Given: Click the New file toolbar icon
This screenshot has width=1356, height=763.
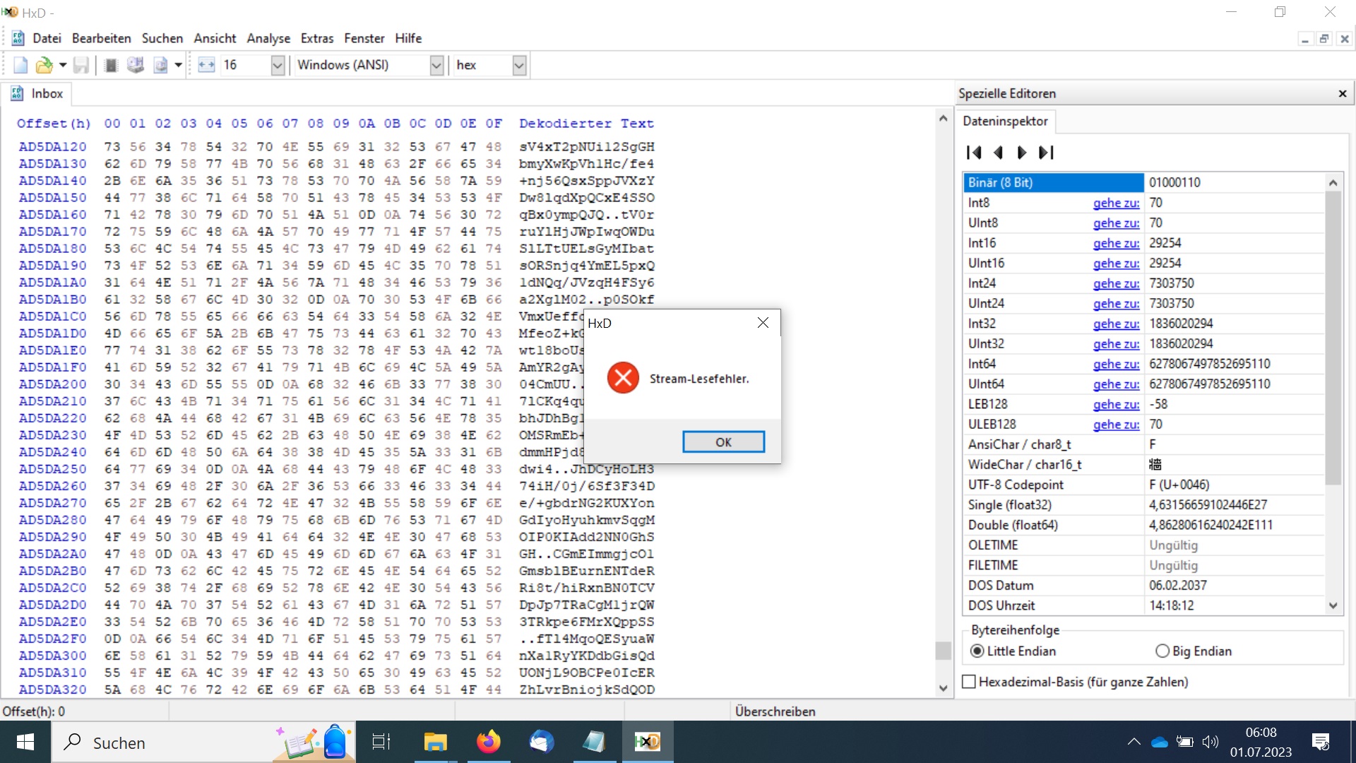Looking at the screenshot, I should coord(20,65).
